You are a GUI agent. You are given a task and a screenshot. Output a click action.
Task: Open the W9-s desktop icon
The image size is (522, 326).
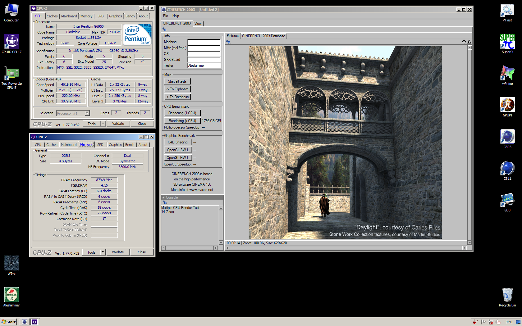11,265
